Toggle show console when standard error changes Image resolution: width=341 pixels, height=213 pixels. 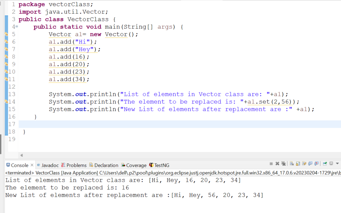point(316,164)
